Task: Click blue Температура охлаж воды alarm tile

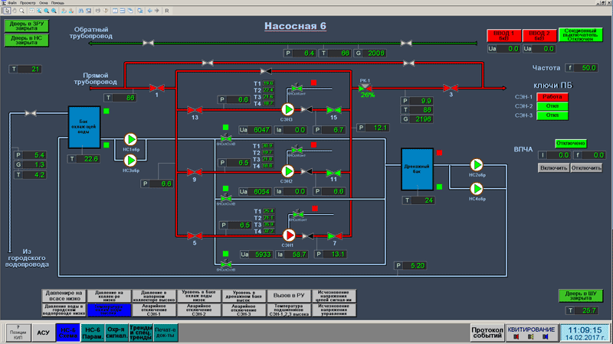Action: click(x=109, y=310)
